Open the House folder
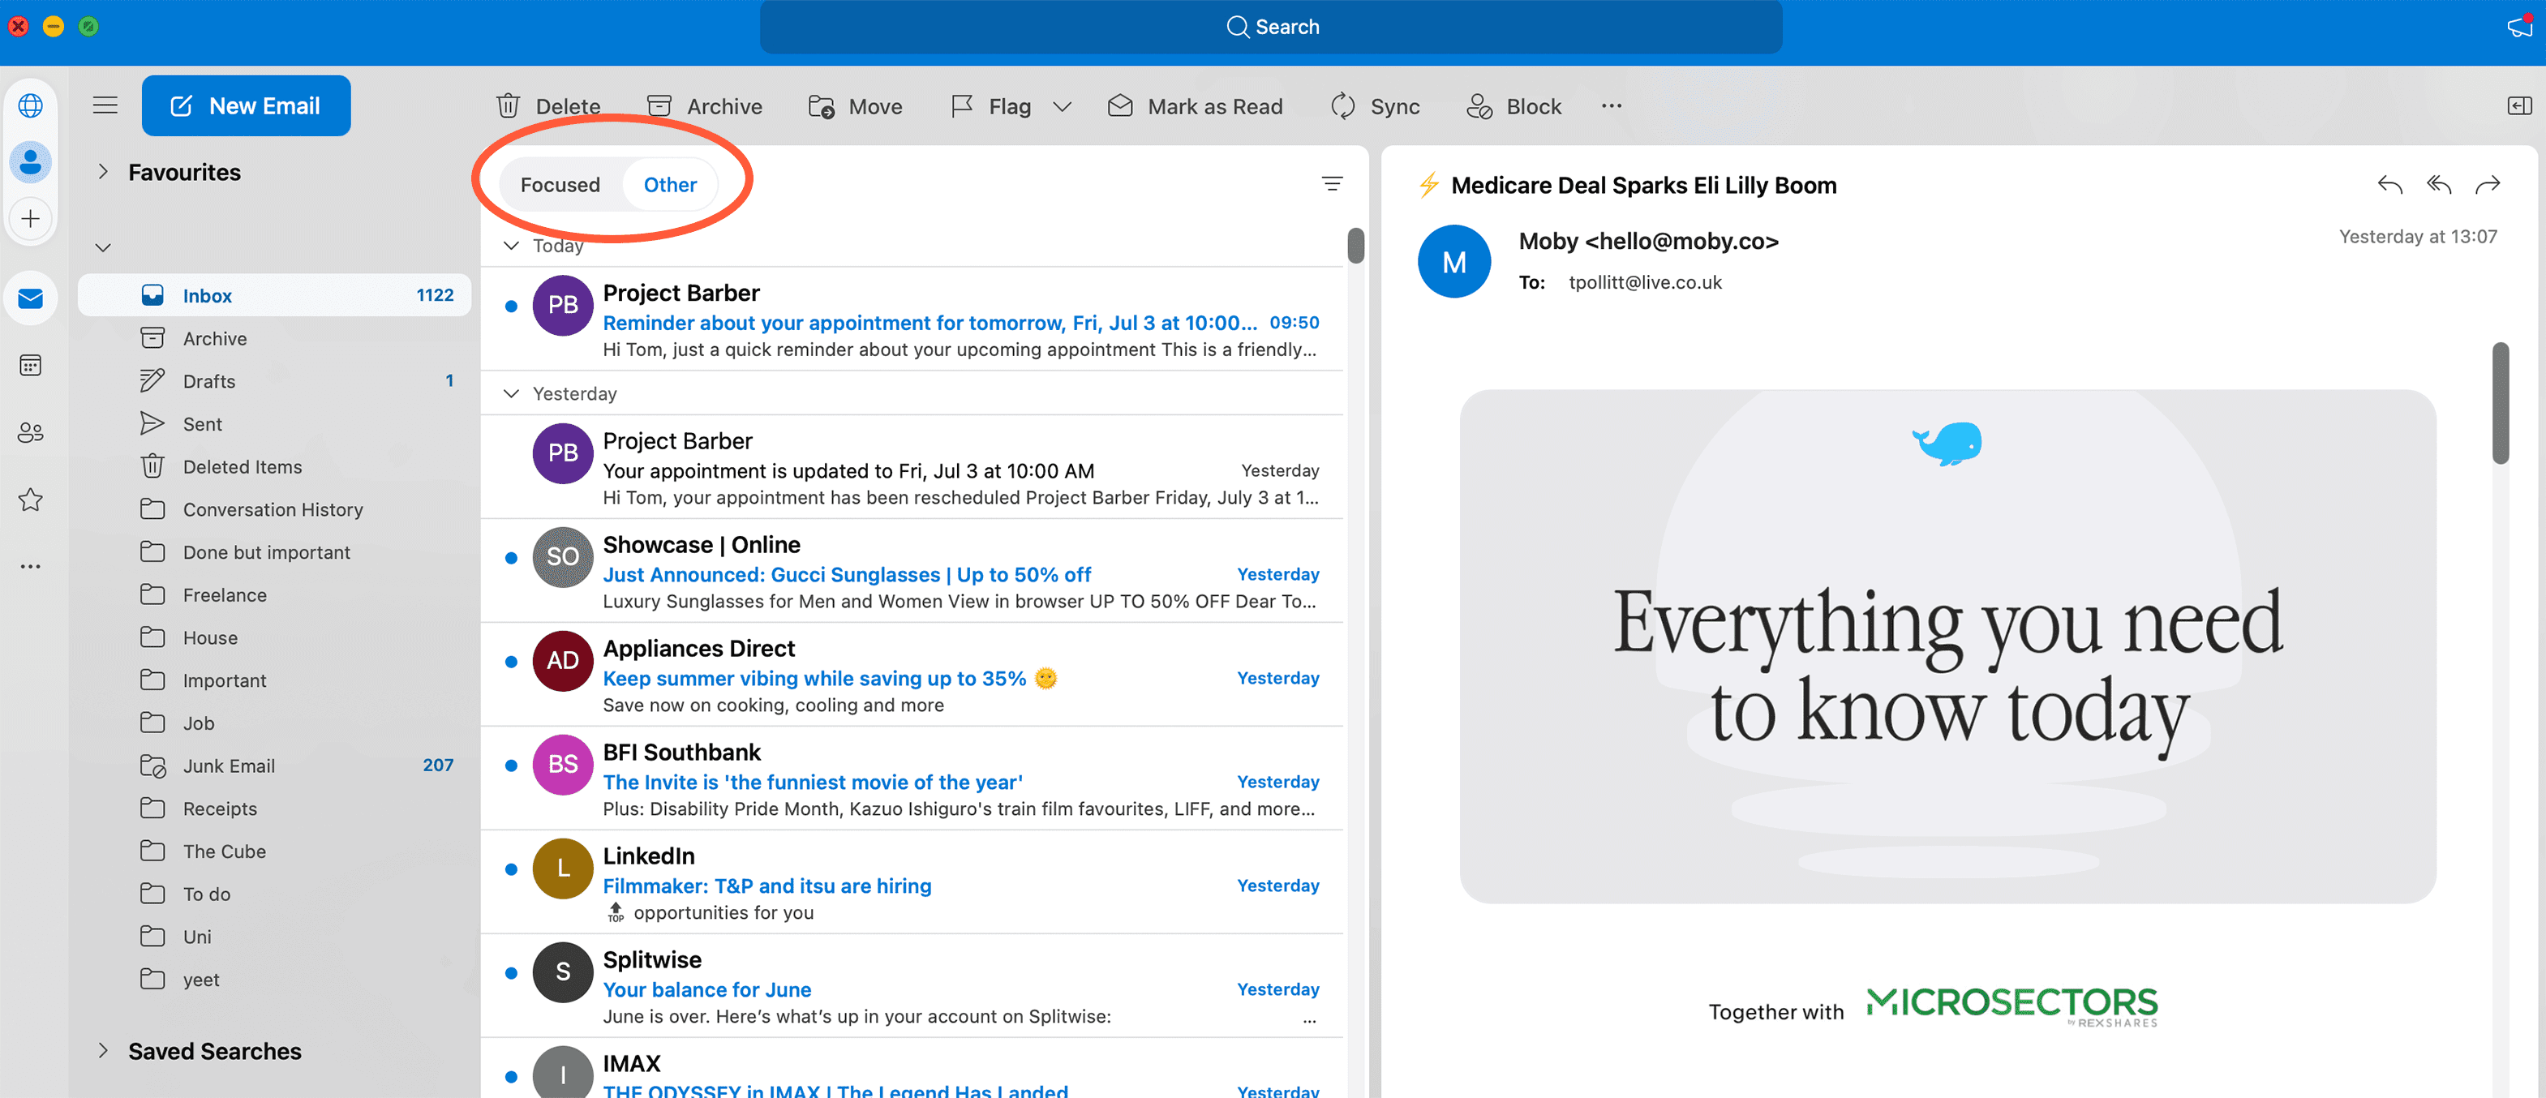The width and height of the screenshot is (2546, 1098). click(x=275, y=637)
